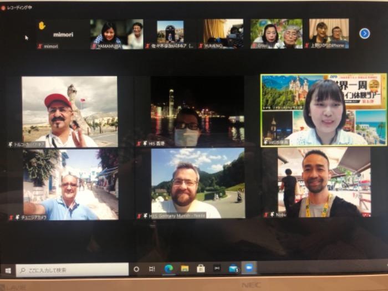Click the active Zoom taskbar icon
The image size is (388, 291).
[x=249, y=268]
